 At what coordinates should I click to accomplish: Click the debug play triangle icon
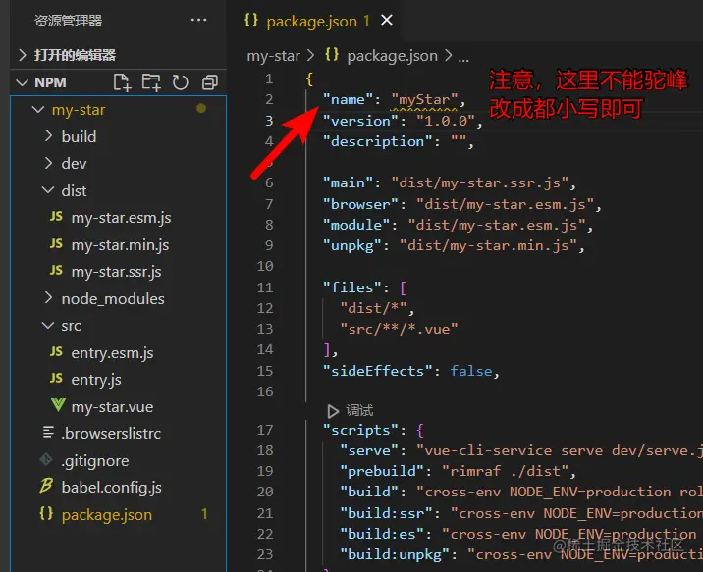pyautogui.click(x=332, y=411)
